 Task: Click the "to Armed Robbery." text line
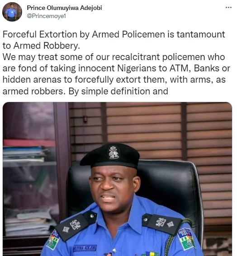pyautogui.click(x=41, y=46)
